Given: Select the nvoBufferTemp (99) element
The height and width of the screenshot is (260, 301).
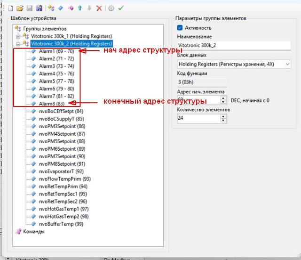Looking at the screenshot, I should 61,224.
